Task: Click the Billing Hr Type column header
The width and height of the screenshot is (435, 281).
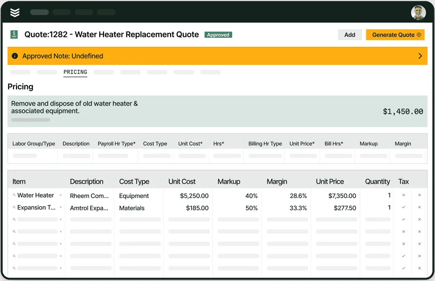Action: 265,144
